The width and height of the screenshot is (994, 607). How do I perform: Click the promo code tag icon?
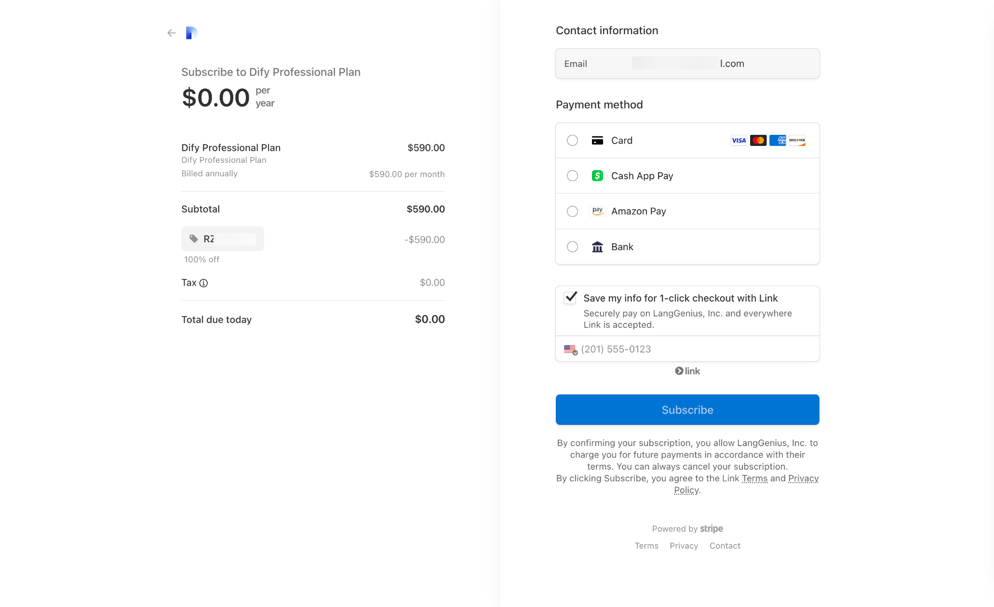coord(193,239)
